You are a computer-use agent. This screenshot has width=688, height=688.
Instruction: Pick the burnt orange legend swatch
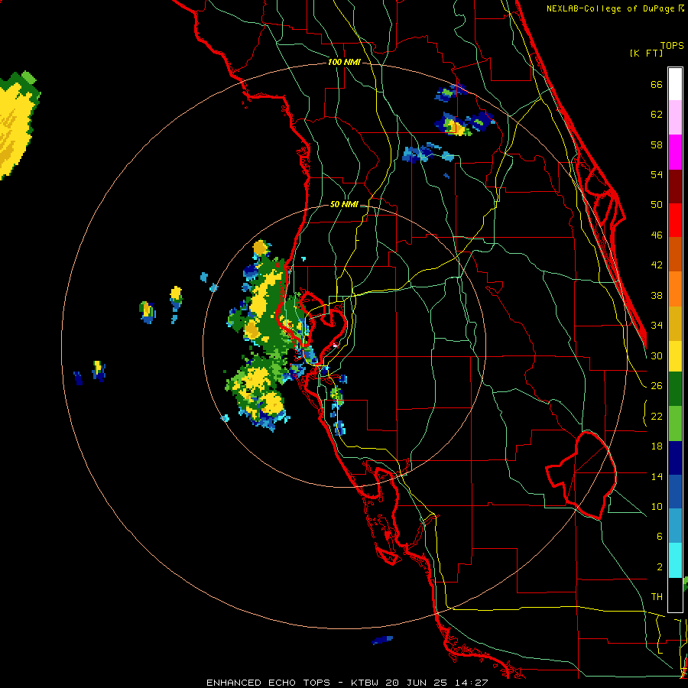[675, 255]
